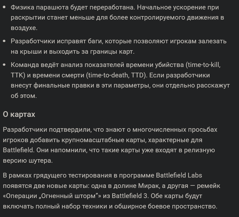This screenshot has height=217, width=239.
Task: Click the phrase 'границы карт'
Action: (111, 51)
